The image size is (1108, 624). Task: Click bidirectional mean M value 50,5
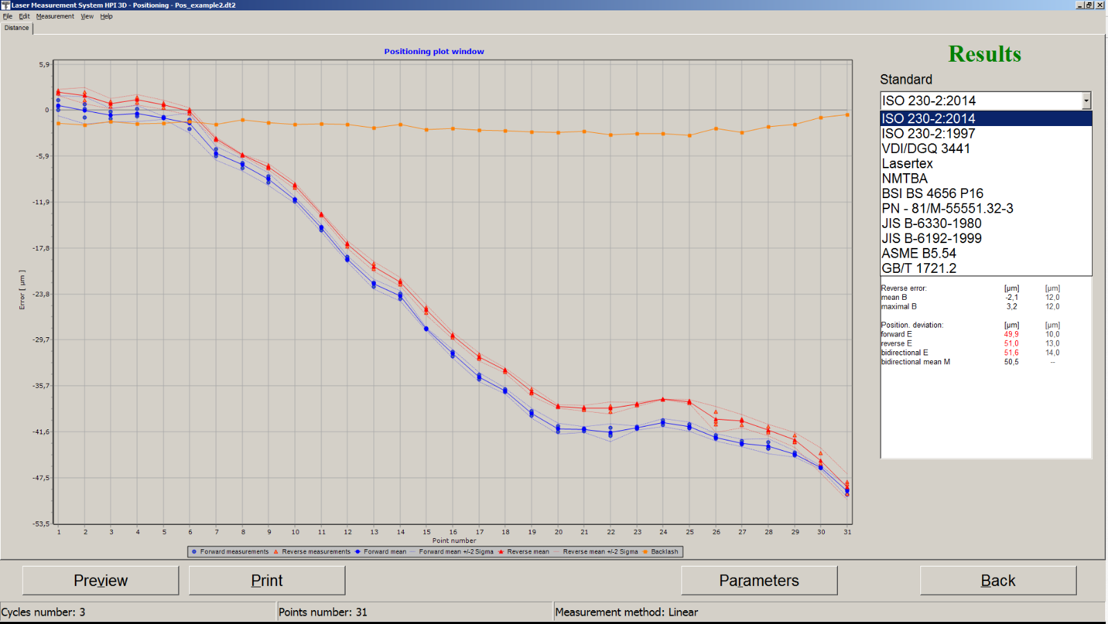1011,362
